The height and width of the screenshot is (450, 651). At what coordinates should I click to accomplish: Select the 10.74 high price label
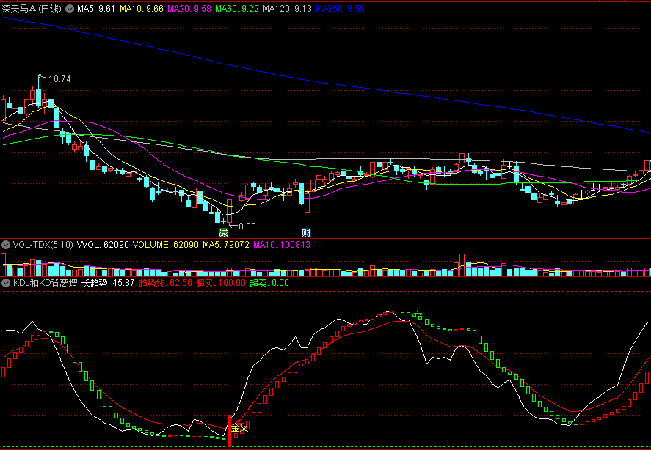tap(59, 79)
